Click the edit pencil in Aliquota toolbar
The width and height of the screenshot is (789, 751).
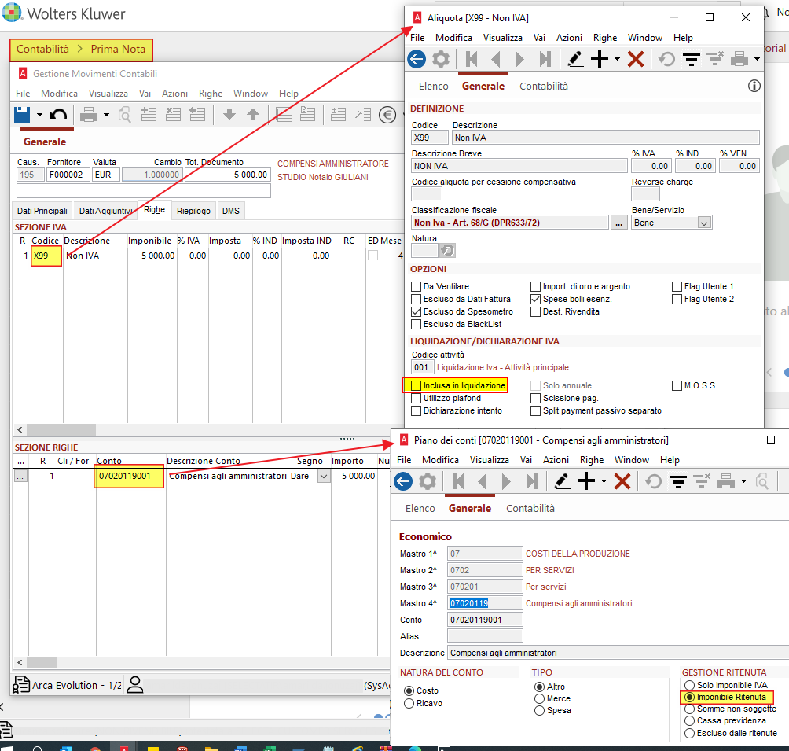(x=575, y=60)
